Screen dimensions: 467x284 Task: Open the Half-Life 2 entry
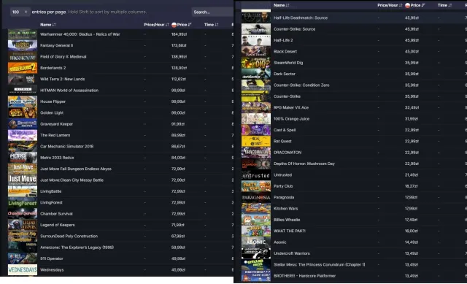click(283, 40)
